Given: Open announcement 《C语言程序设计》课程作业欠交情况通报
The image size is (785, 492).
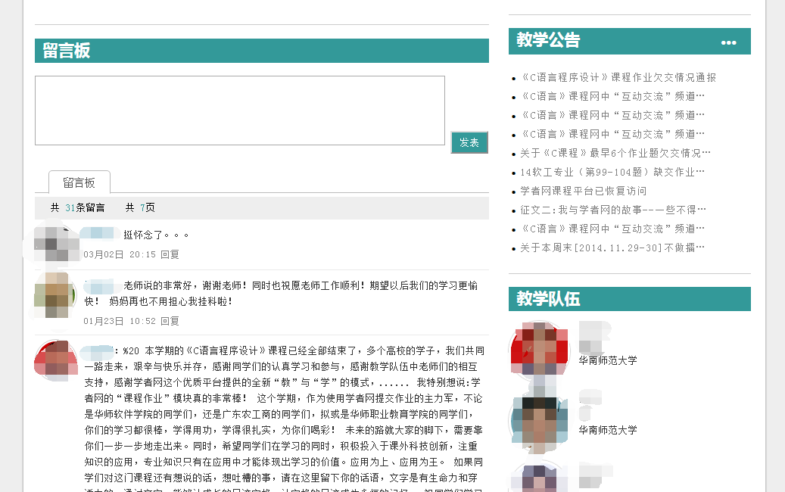Looking at the screenshot, I should 618,77.
